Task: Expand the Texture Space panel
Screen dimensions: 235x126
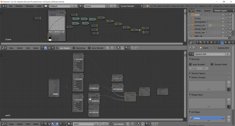Action: [x=190, y=73]
